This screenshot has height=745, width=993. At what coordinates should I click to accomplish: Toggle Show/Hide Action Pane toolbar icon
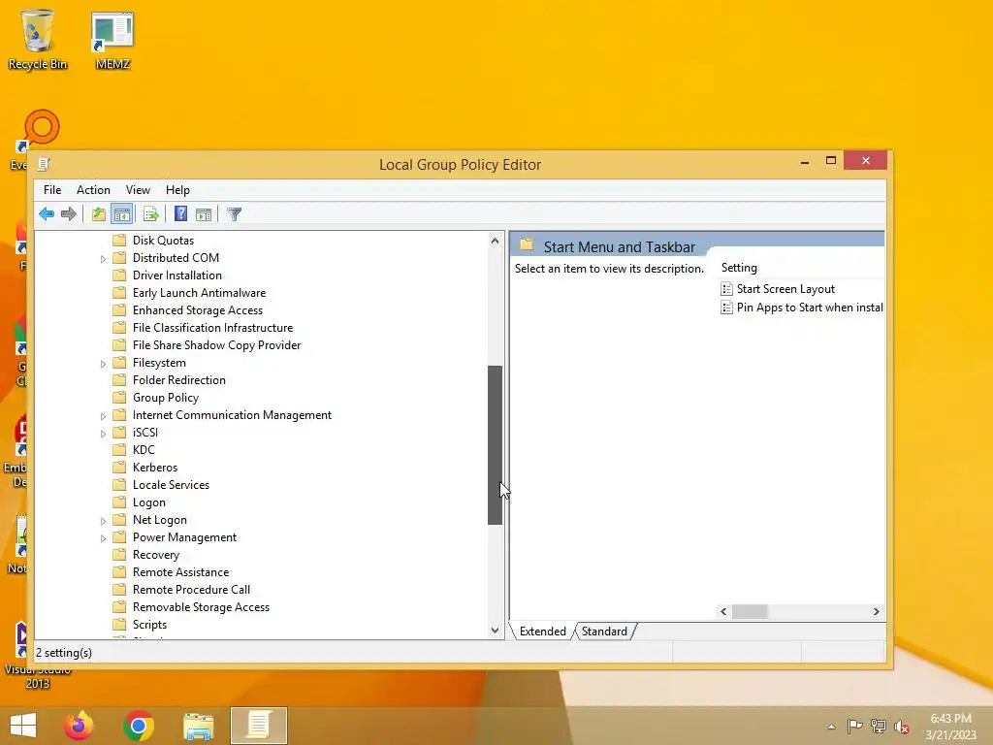point(204,214)
